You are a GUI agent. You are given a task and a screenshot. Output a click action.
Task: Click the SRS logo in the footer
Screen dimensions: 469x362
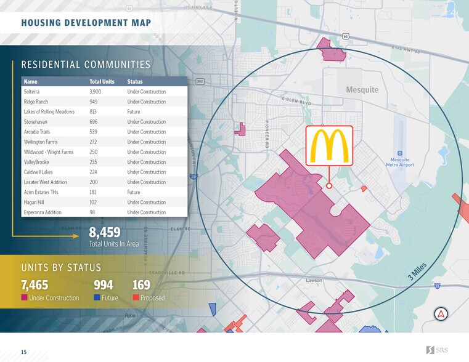click(437, 350)
